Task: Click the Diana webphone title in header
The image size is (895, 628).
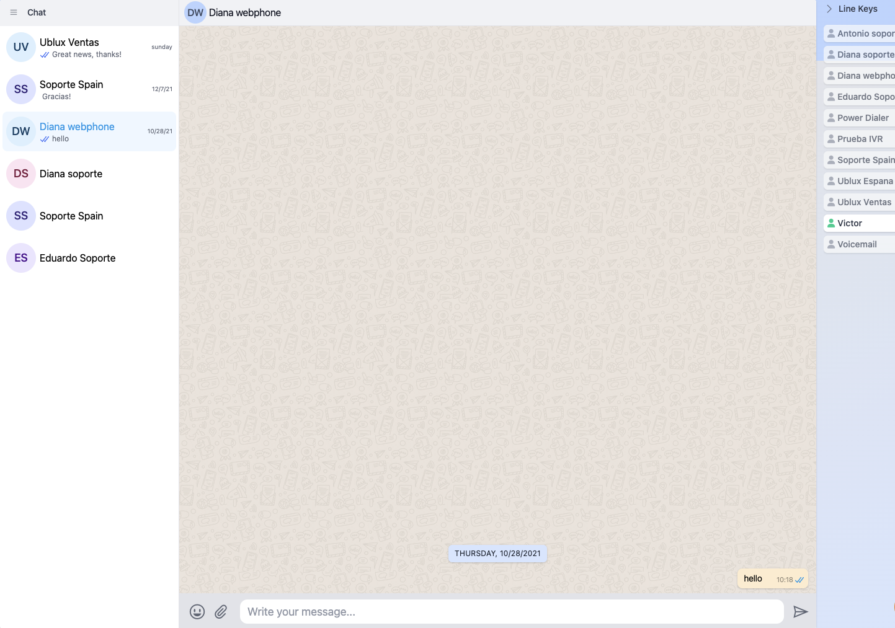Action: pos(245,12)
